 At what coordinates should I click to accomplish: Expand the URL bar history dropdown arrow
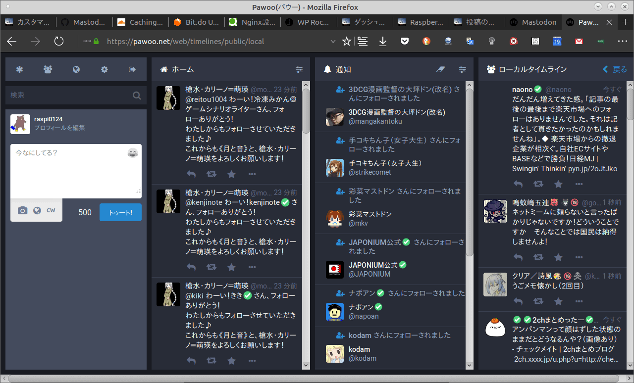coord(333,42)
